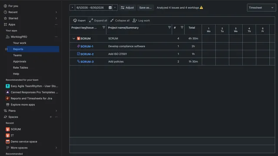Click the SCRUM-3 subtask type icon
The image size is (278, 156).
click(x=78, y=62)
